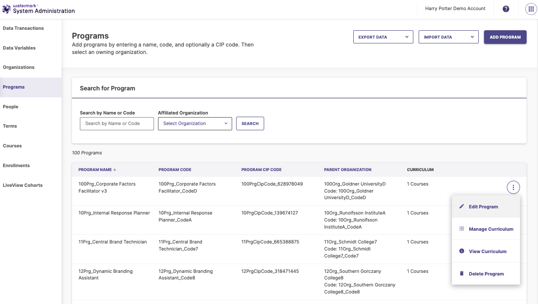Image resolution: width=538 pixels, height=304 pixels.
Task: Click 11Prg_Central Brand Technician program name
Action: click(113, 242)
